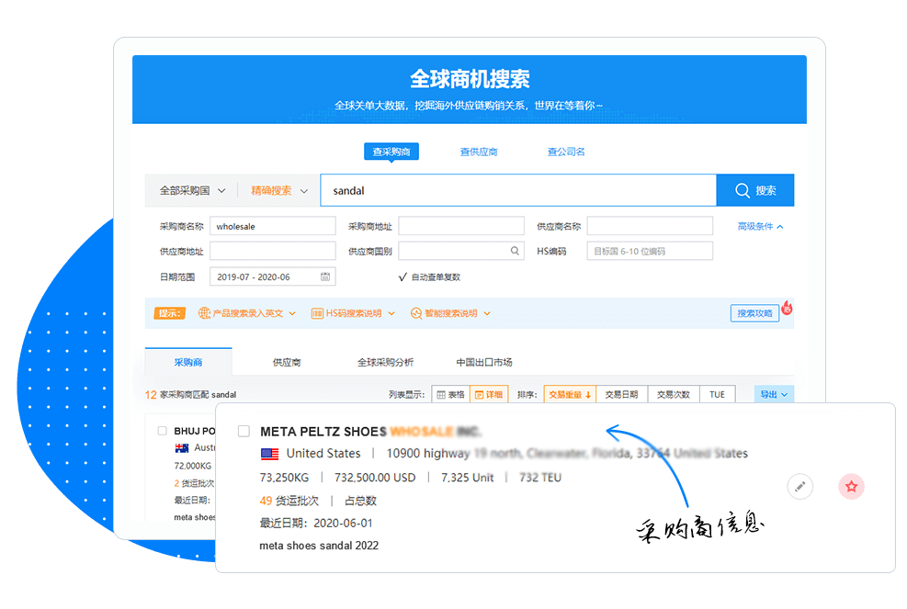Open the calendar icon in 日期范围 field
Image resolution: width=907 pixels, height=609 pixels.
tap(325, 276)
